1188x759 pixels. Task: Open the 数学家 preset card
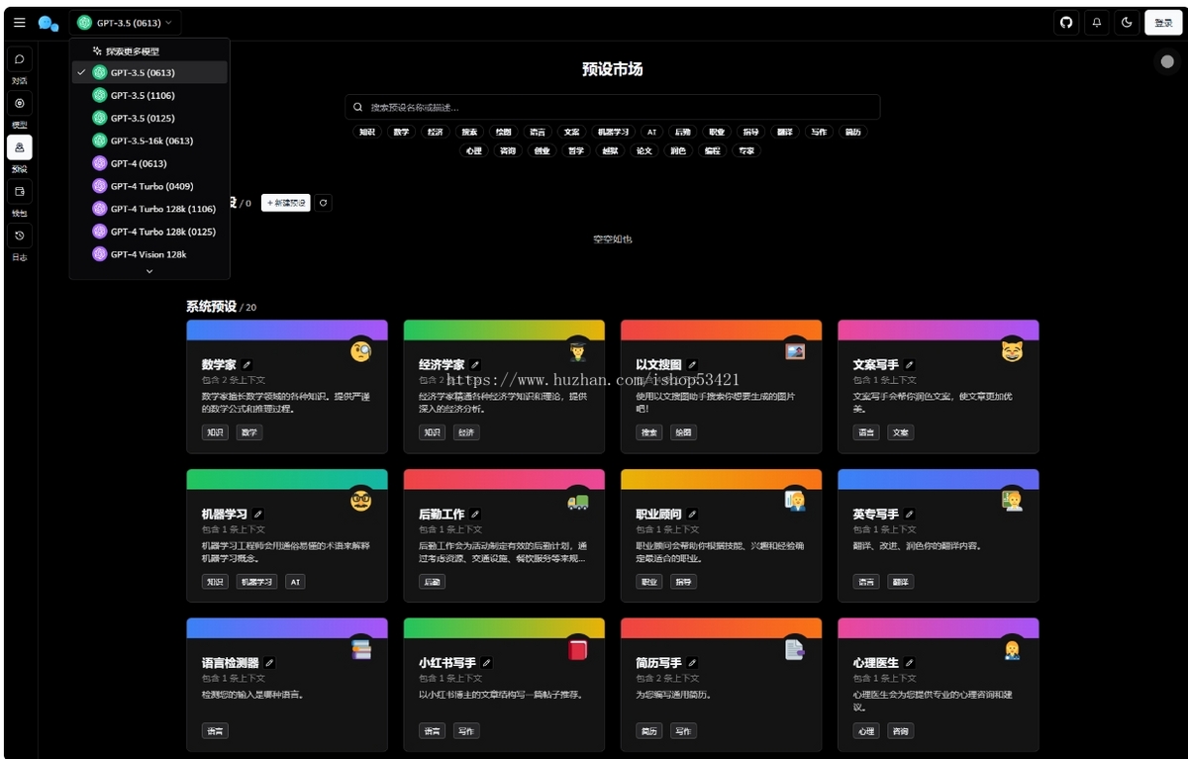point(286,386)
